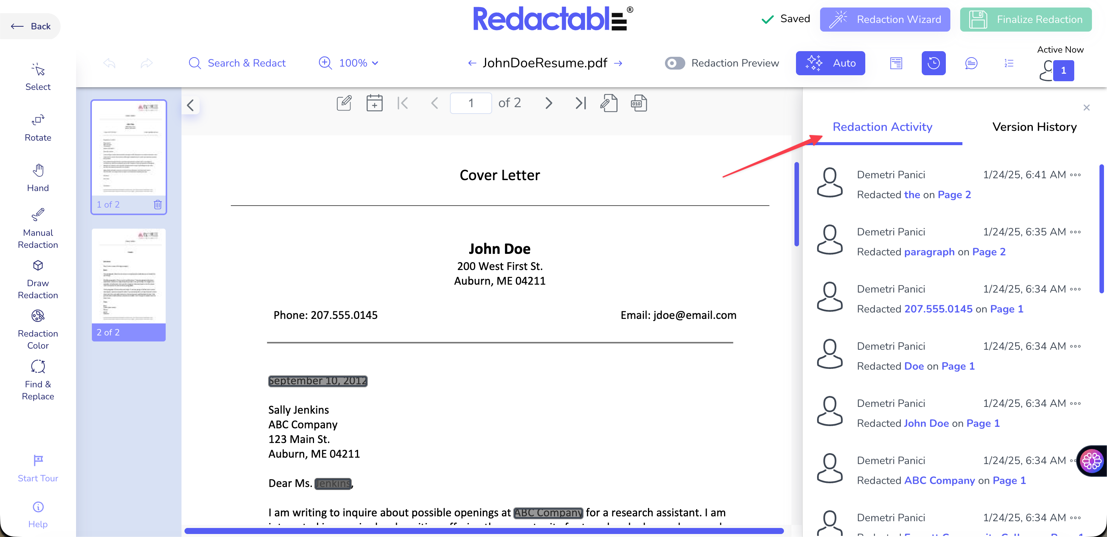Viewport: 1107px width, 537px height.
Task: Launch Start Tour from the sidebar
Action: point(38,469)
